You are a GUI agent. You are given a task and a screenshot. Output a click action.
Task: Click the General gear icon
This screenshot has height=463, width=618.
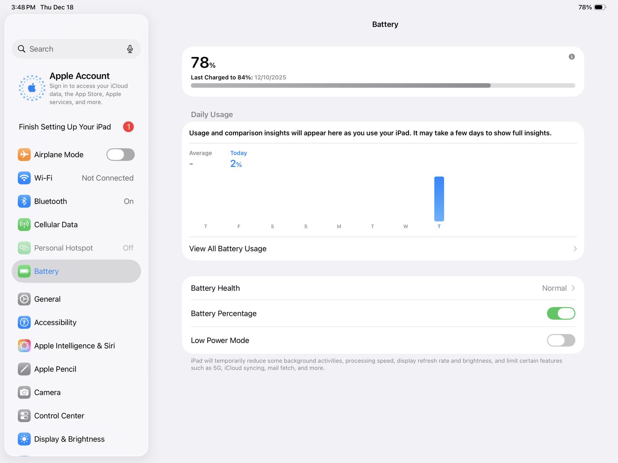point(24,299)
